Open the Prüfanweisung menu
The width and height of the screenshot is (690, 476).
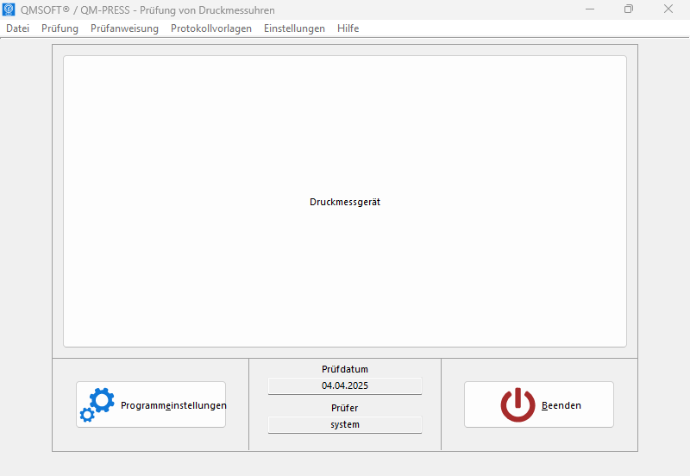tap(124, 28)
